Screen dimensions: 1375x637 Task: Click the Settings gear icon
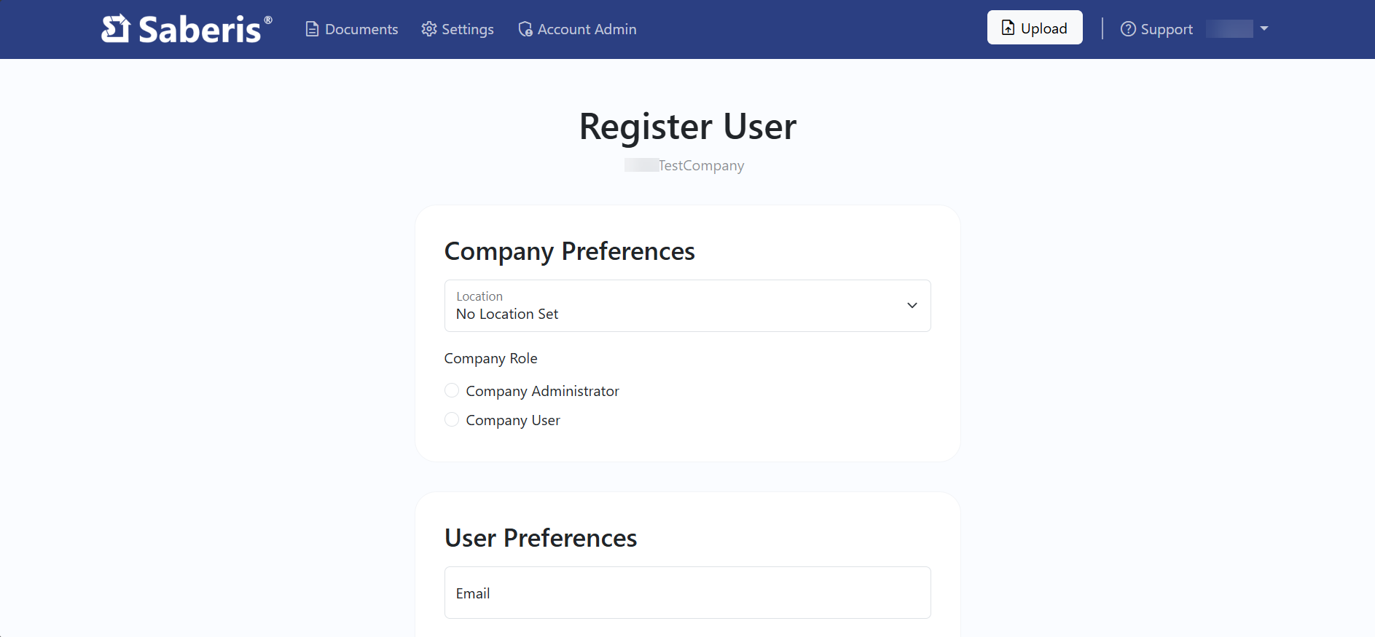(429, 29)
